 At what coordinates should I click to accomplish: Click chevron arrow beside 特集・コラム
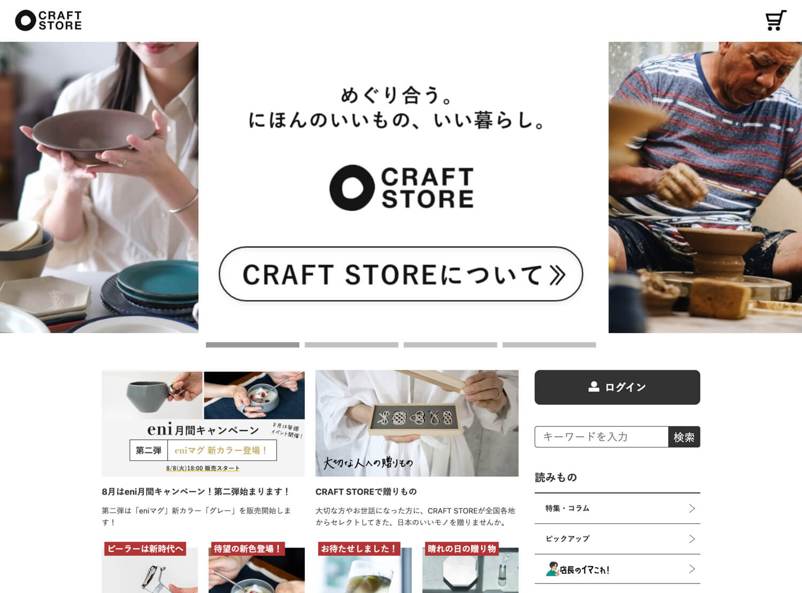692,508
